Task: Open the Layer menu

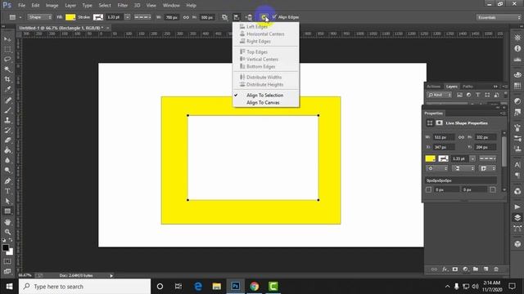Action: pos(70,6)
